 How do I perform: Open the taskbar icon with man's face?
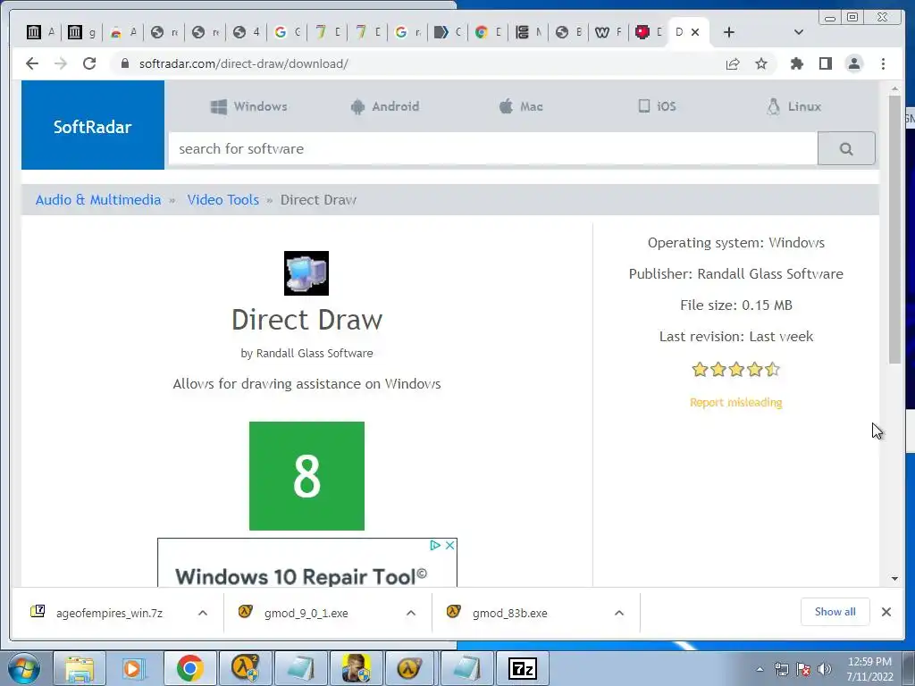[356, 668]
